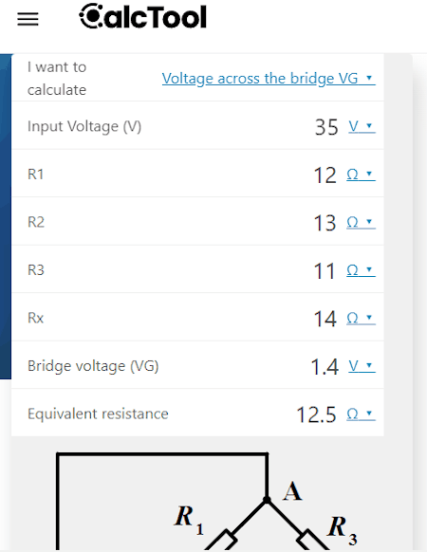
Task: Select Equivalent resistance value 12.5
Action: point(316,414)
